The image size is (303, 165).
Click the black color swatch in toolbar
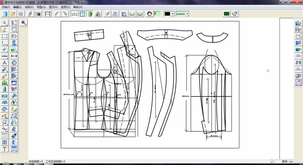tap(168, 14)
